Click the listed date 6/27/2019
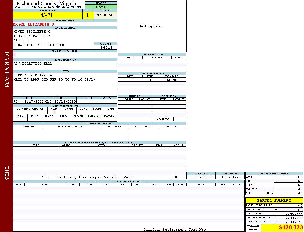 tap(34, 101)
